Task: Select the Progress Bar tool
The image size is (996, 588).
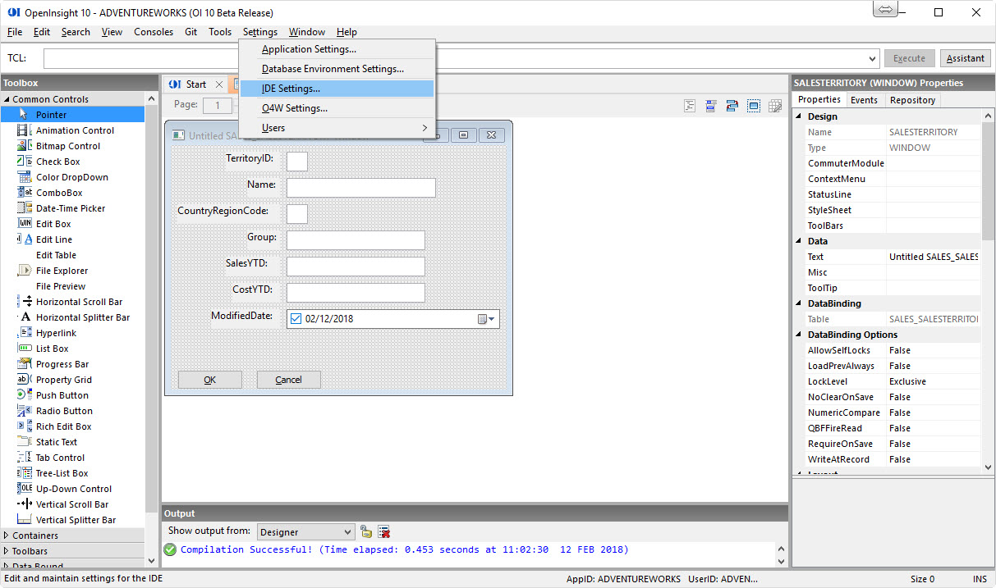Action: (x=72, y=364)
